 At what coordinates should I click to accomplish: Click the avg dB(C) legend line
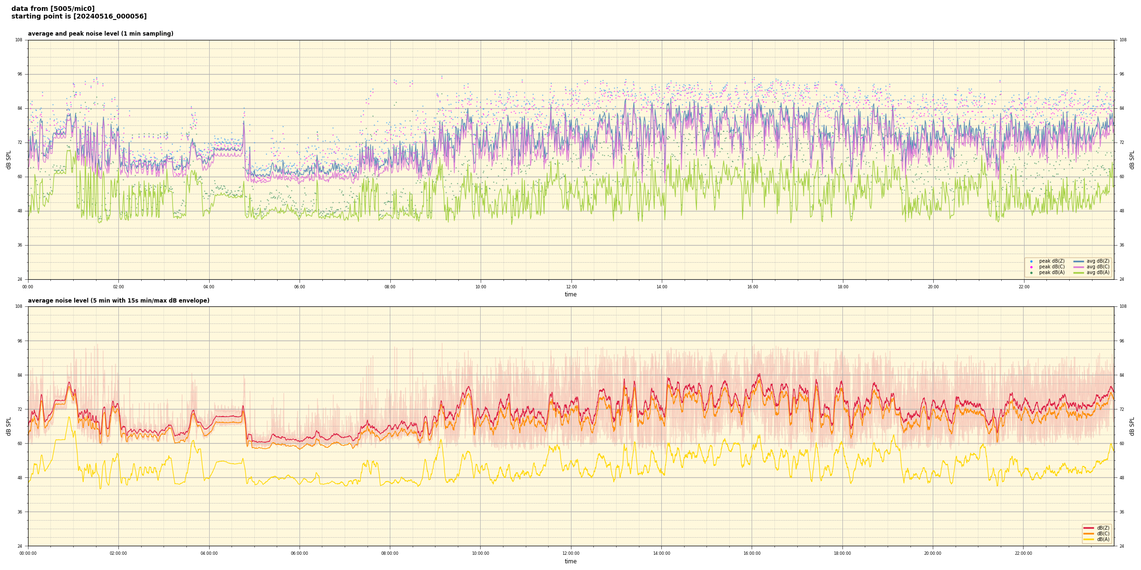(x=1079, y=267)
